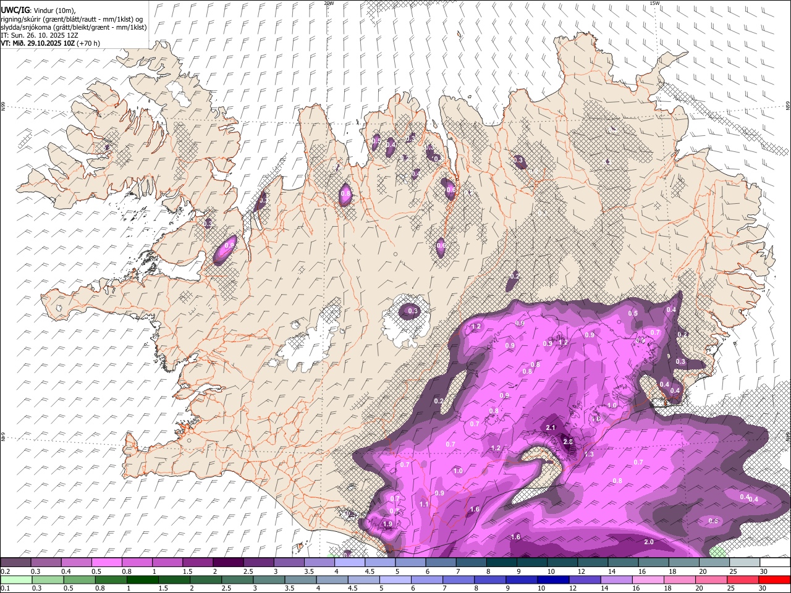
Task: Click the '1.9' value label on the map
Action: click(387, 524)
